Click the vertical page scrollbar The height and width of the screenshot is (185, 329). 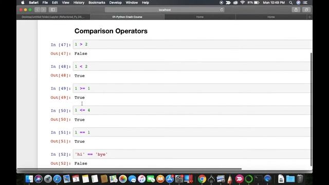(311, 109)
